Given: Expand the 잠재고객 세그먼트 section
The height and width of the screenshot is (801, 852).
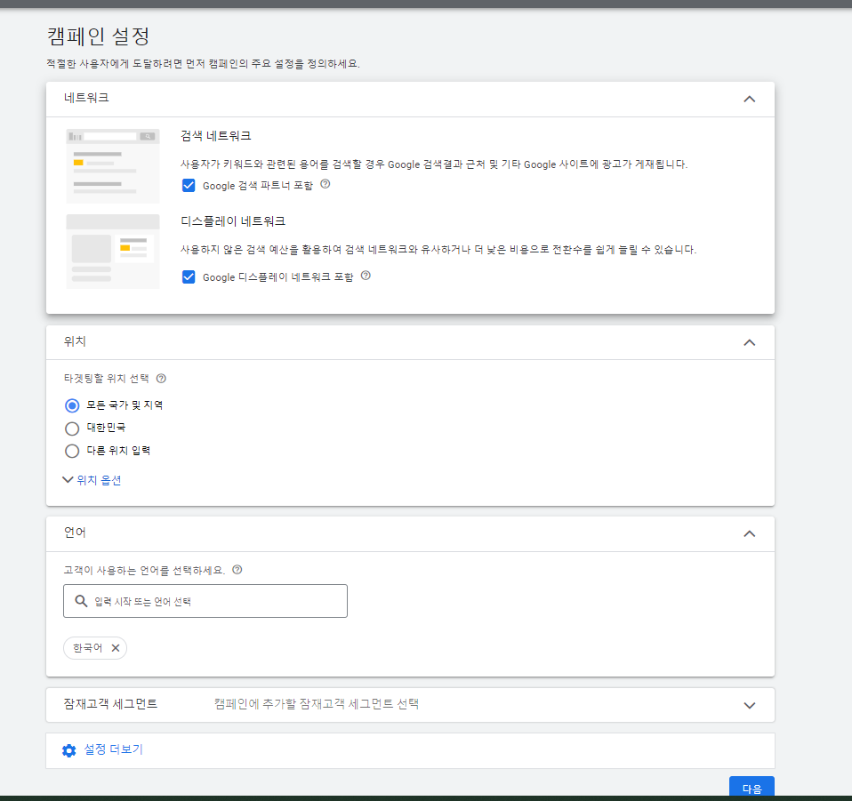Looking at the screenshot, I should point(749,705).
